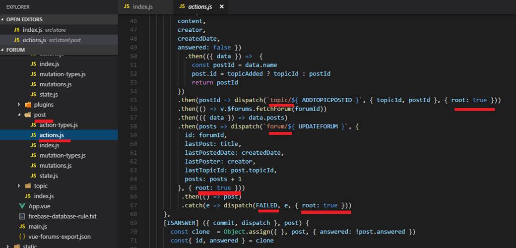This screenshot has height=248, width=516.
Task: Switch to the actions.js editor tab
Action: [200, 6]
